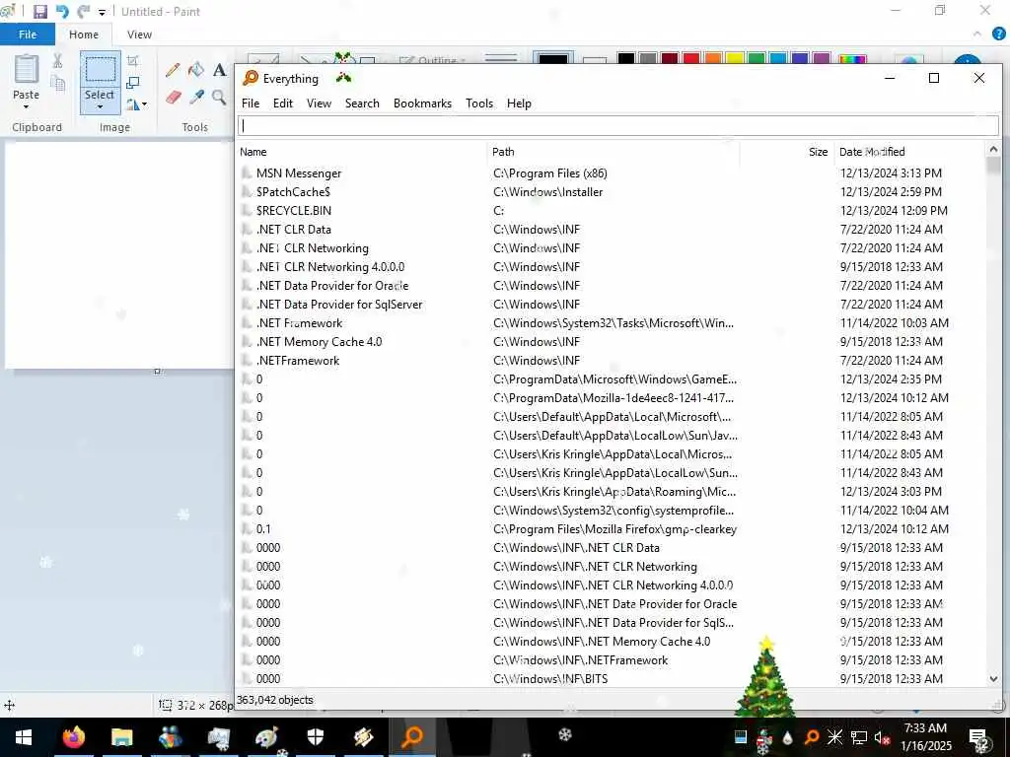Click the Cut scissors icon

point(58,61)
